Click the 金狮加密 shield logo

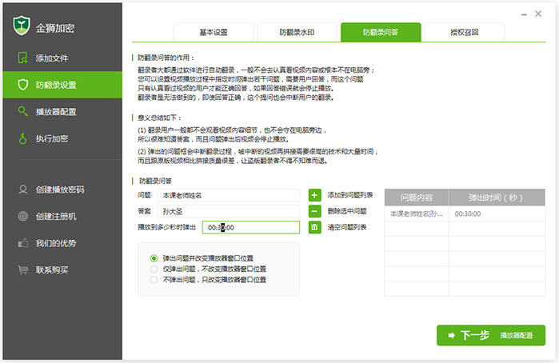pos(22,26)
